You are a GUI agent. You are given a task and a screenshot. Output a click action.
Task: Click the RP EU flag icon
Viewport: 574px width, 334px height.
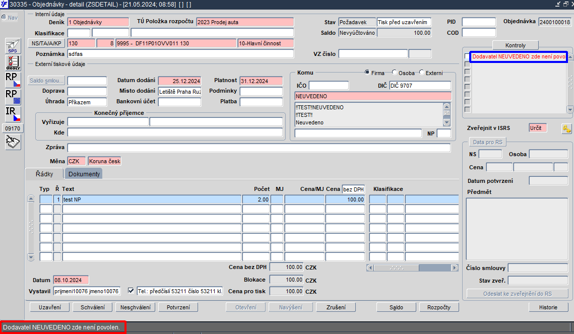13,97
